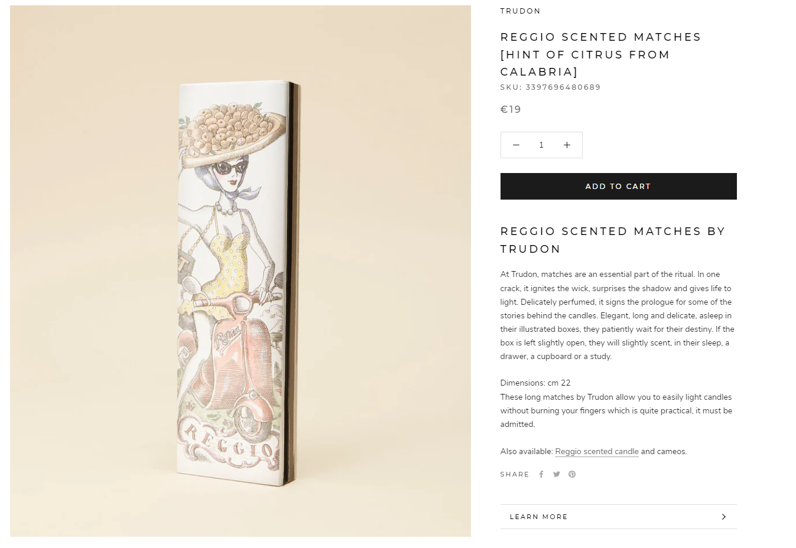Share product on Facebook icon
796x548 pixels.
point(541,474)
